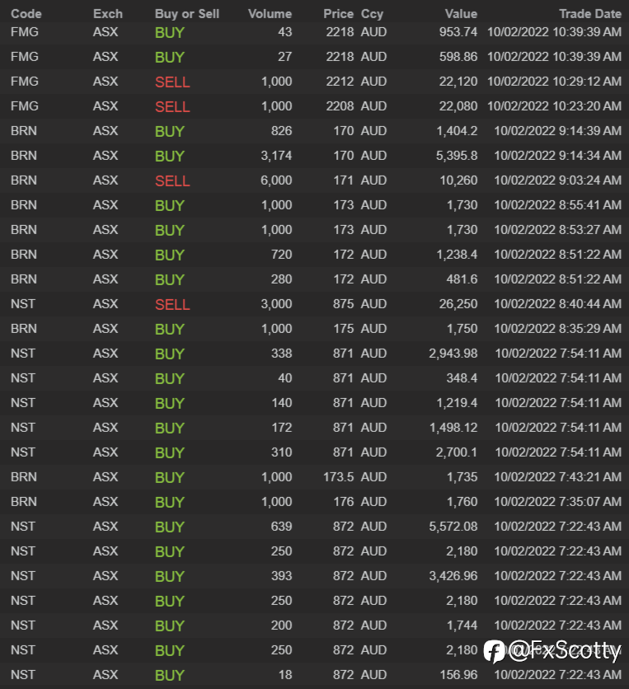Click the volume 338 cell
Screen dimensions: 629x689
[x=281, y=354]
